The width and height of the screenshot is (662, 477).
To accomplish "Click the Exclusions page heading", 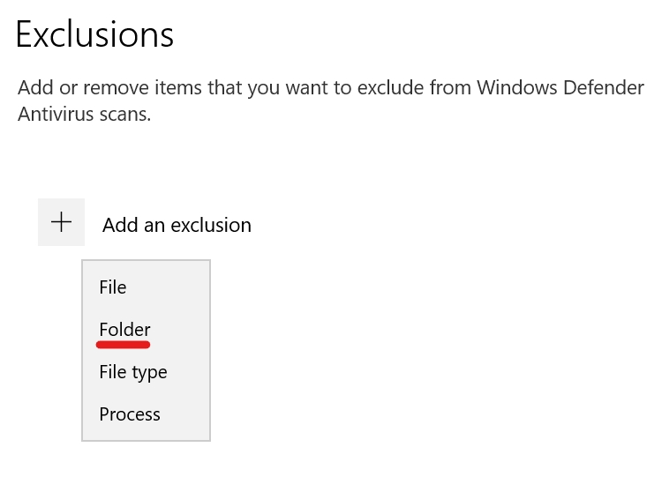I will [x=94, y=35].
